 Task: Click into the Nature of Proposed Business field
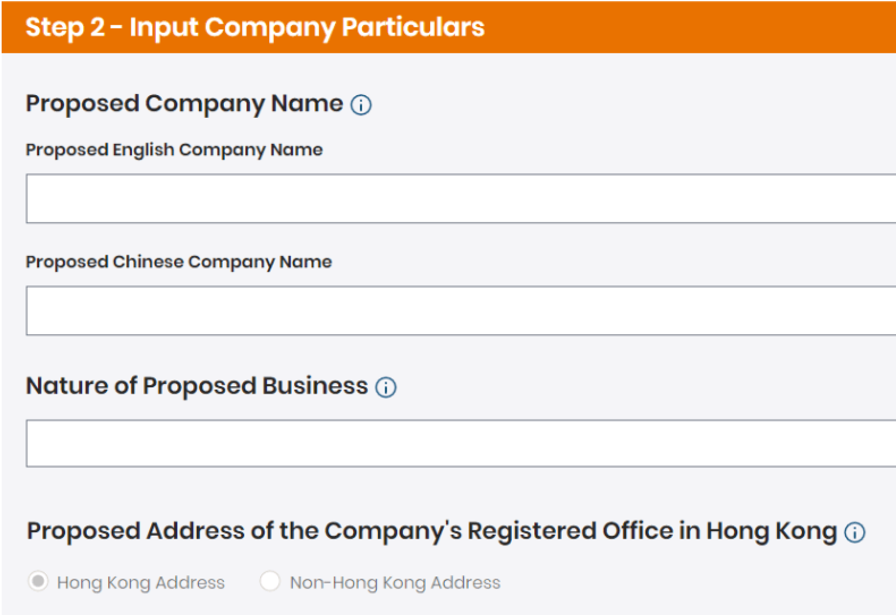point(460,443)
